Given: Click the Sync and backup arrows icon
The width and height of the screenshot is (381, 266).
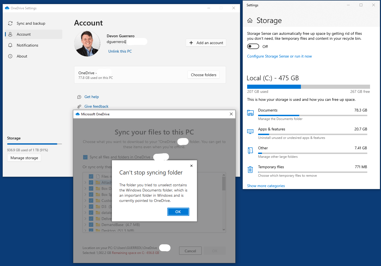Looking at the screenshot, I should (x=10, y=23).
